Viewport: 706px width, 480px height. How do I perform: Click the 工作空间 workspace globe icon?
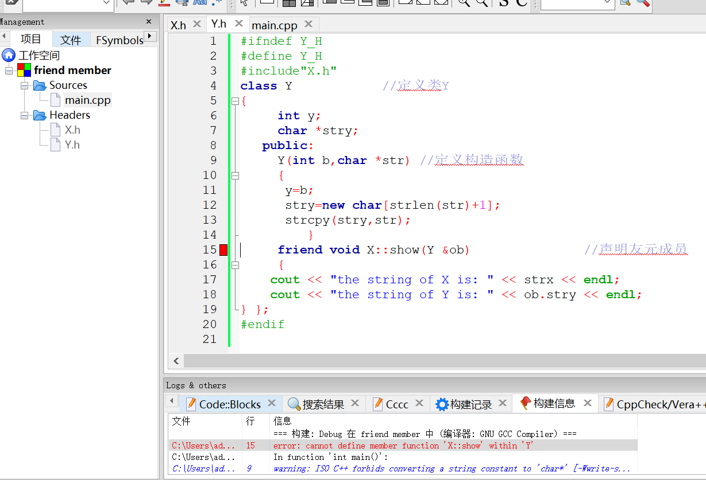[9, 55]
